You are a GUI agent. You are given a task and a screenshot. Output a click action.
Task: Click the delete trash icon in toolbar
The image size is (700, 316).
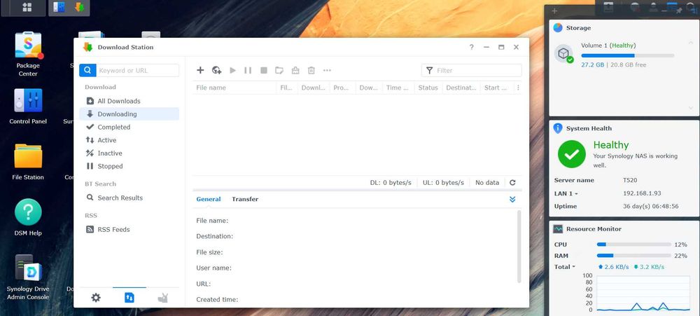tap(311, 70)
